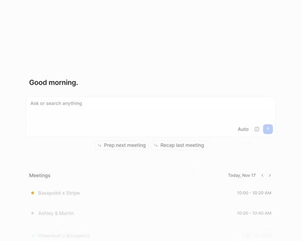Click the blue send arrow button

click(x=268, y=129)
